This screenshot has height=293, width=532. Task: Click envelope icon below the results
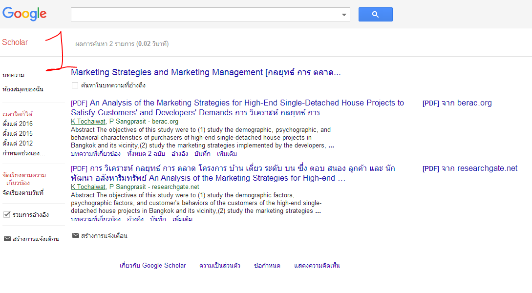[x=76, y=235]
